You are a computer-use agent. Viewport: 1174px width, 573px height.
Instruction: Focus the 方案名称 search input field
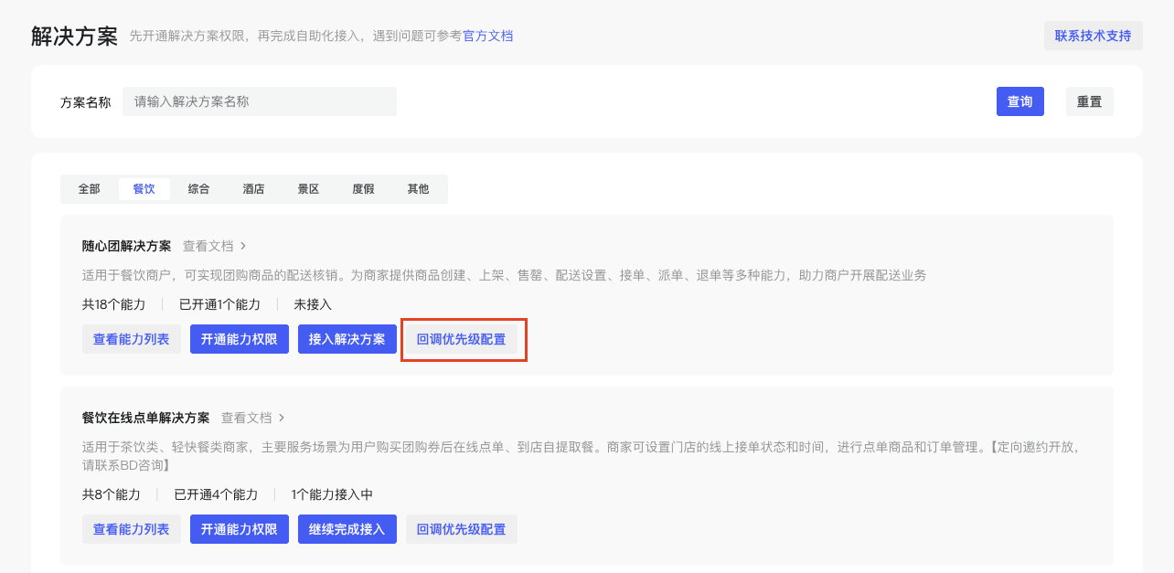(x=260, y=101)
